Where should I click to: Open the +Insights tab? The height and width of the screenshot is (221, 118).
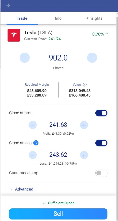94,18
